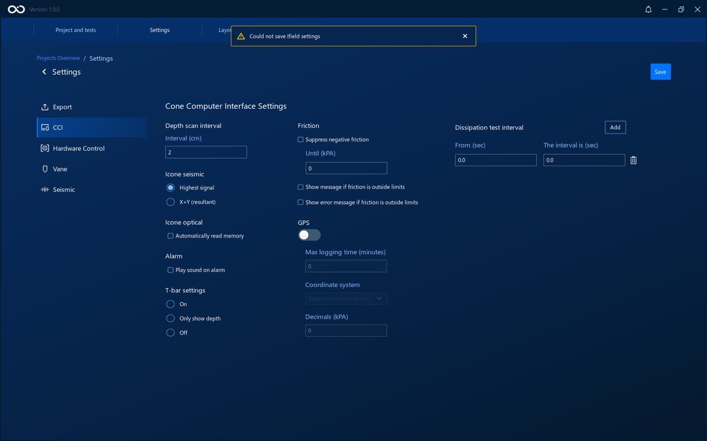The width and height of the screenshot is (707, 441).
Task: Open the notifications bell icon
Action: pyautogui.click(x=648, y=9)
